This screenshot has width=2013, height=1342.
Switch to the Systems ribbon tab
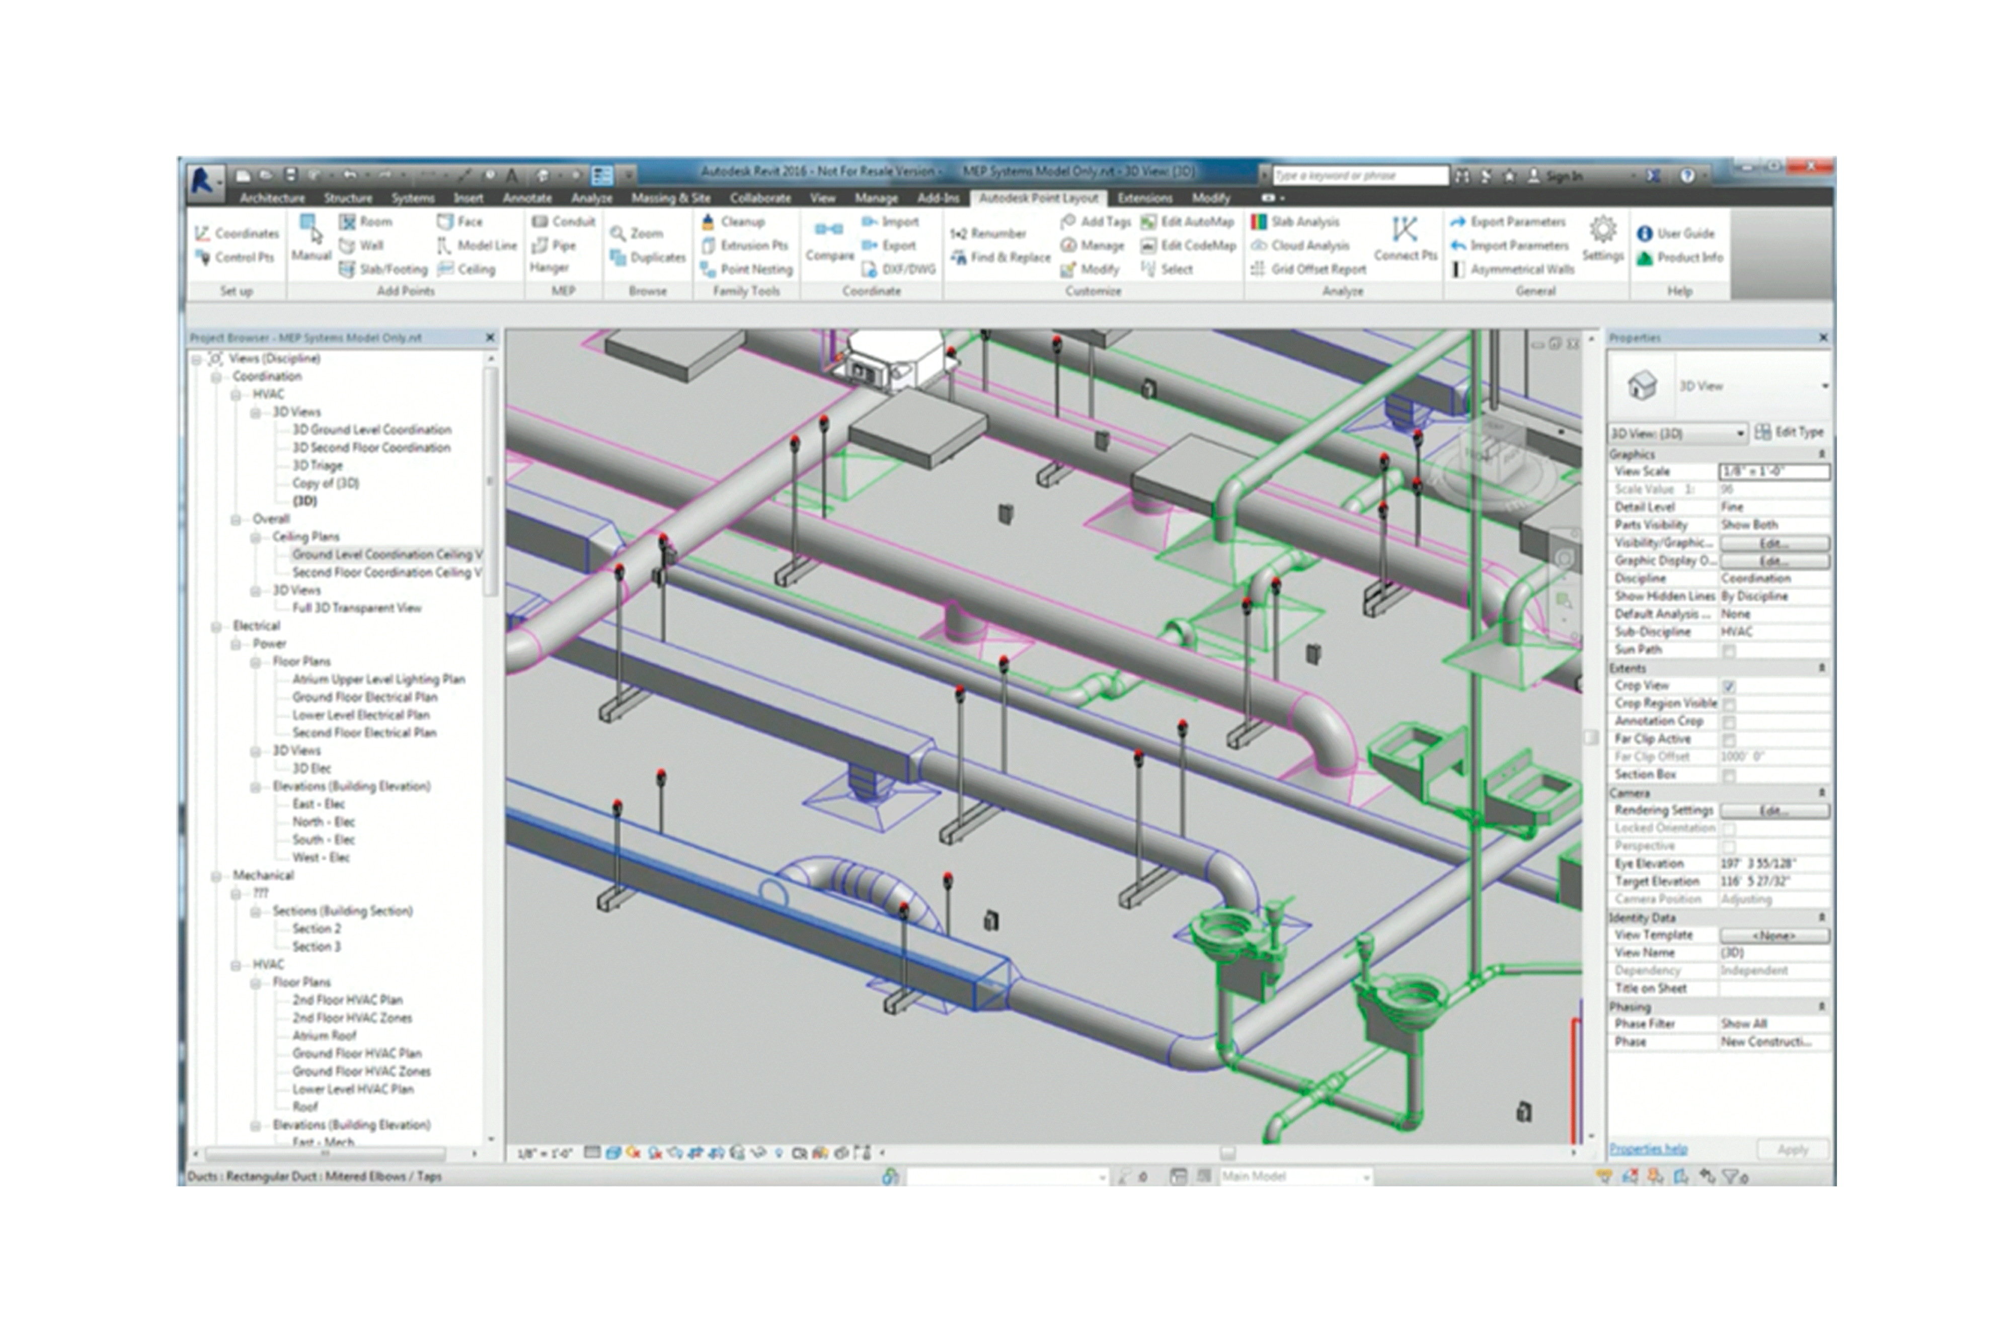click(413, 198)
